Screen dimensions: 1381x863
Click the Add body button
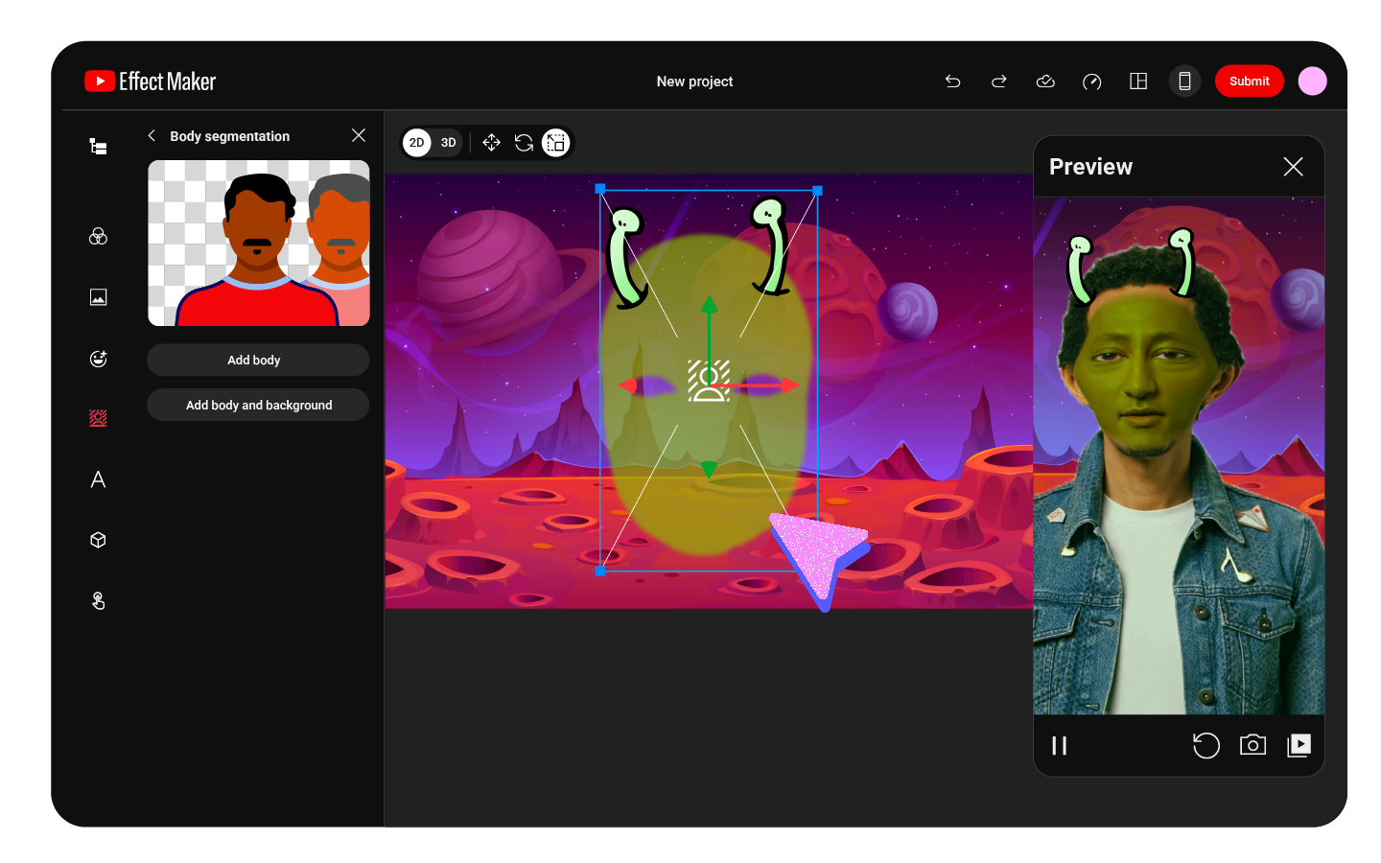tap(258, 360)
